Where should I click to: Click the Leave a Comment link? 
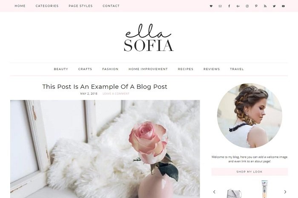coord(116,93)
